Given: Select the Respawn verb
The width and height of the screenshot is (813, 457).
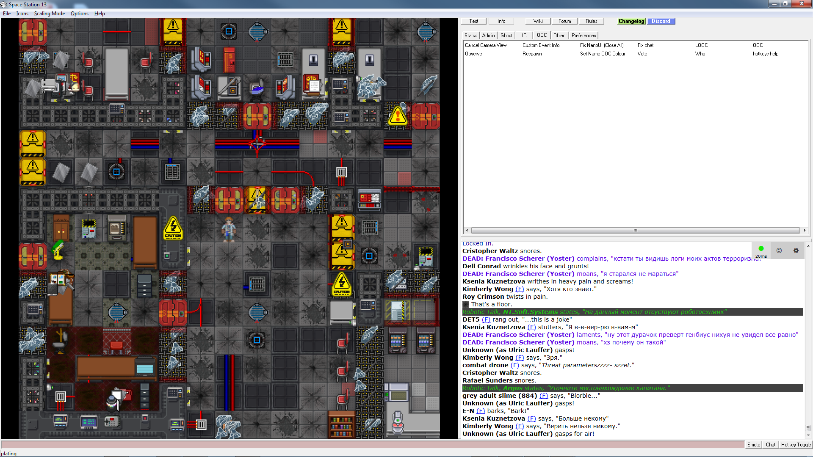Looking at the screenshot, I should 532,54.
